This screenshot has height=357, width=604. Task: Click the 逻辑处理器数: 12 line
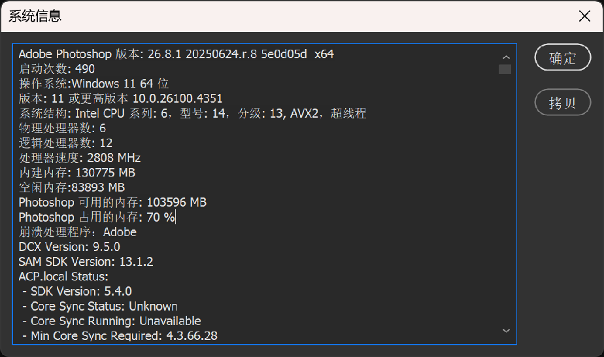point(65,143)
